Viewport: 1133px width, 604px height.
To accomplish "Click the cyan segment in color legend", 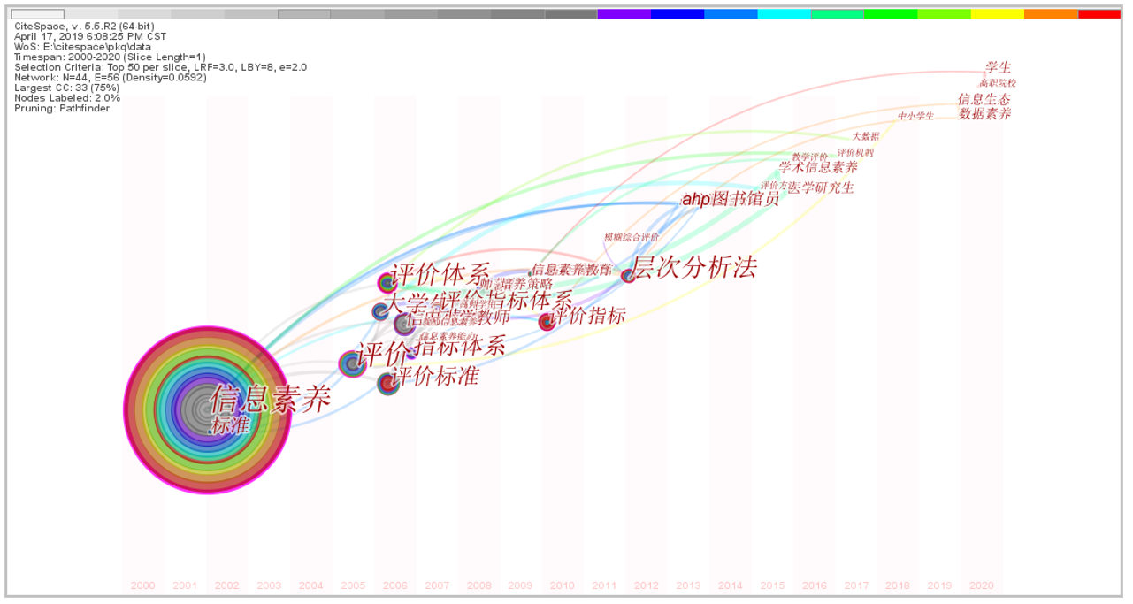I will pyautogui.click(x=784, y=14).
